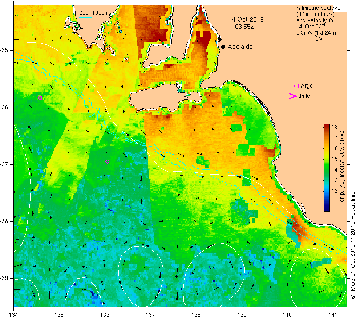The image size is (356, 320).
Task: Click the 03:55Z time text
Action: point(244,27)
